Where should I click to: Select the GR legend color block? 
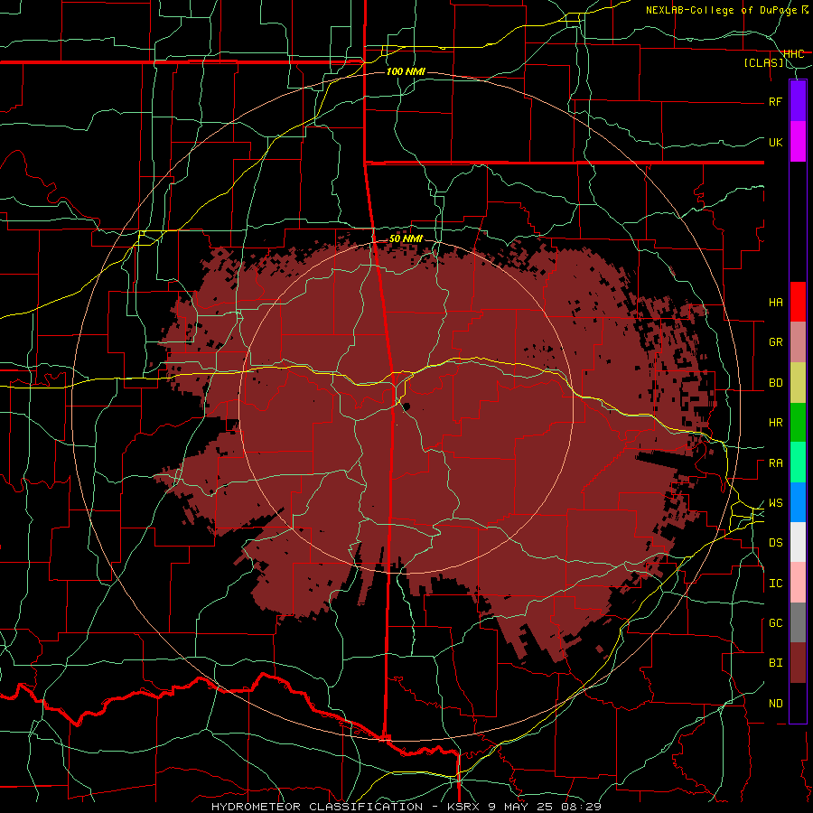(798, 342)
